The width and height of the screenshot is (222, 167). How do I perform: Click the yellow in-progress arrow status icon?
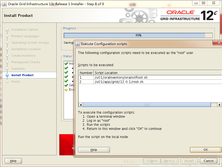pos(66,89)
